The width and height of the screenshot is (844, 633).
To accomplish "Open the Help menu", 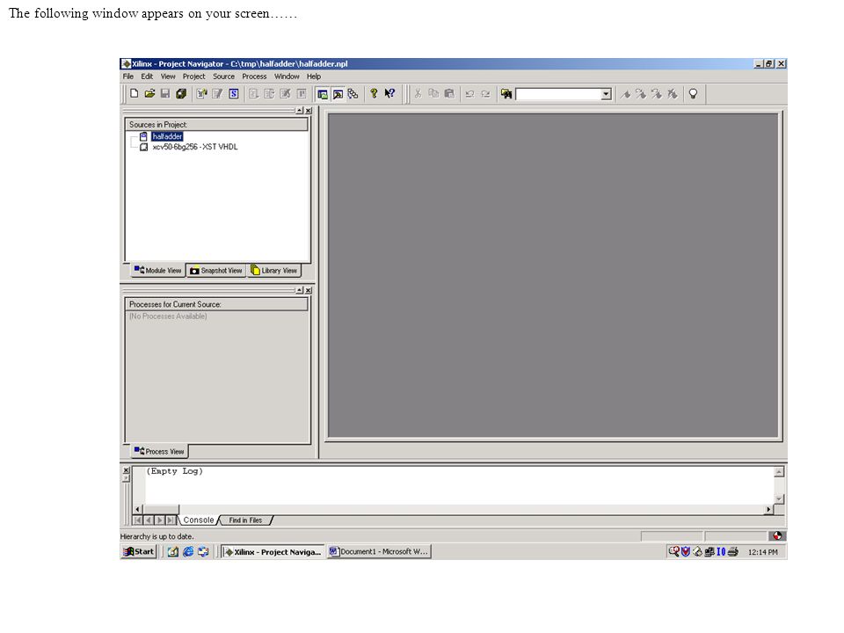I will (x=314, y=76).
